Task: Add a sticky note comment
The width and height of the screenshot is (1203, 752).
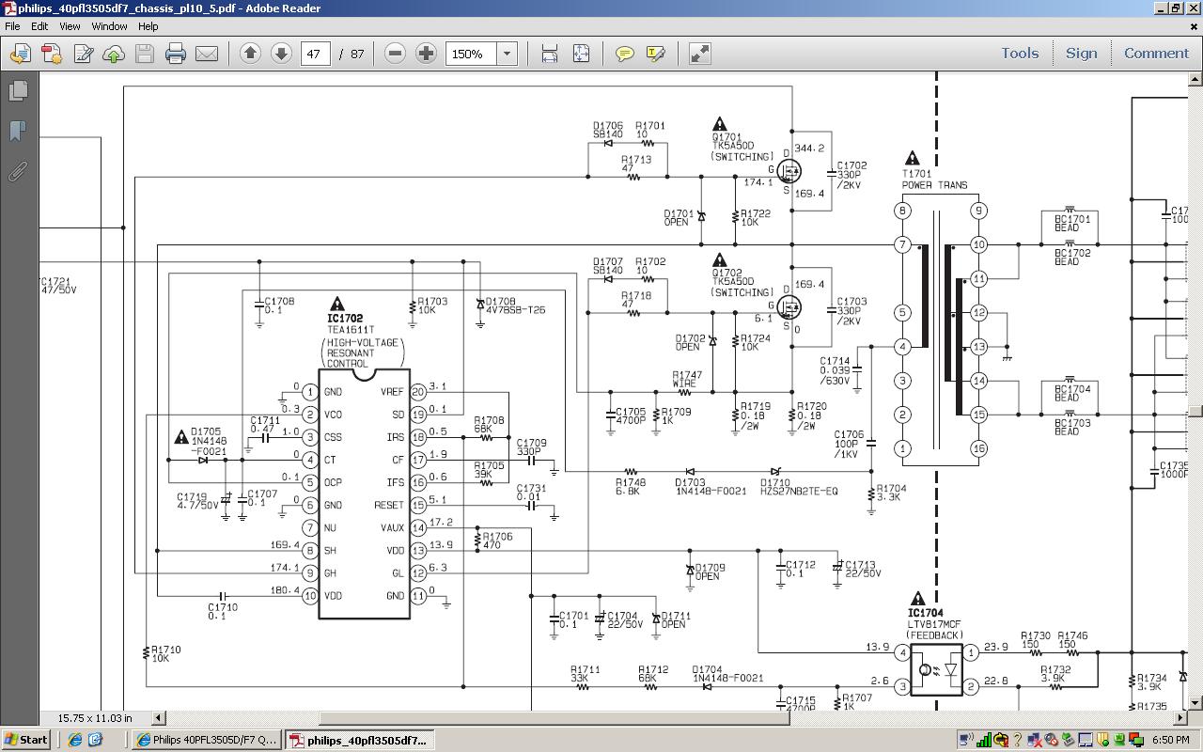Action: [624, 54]
